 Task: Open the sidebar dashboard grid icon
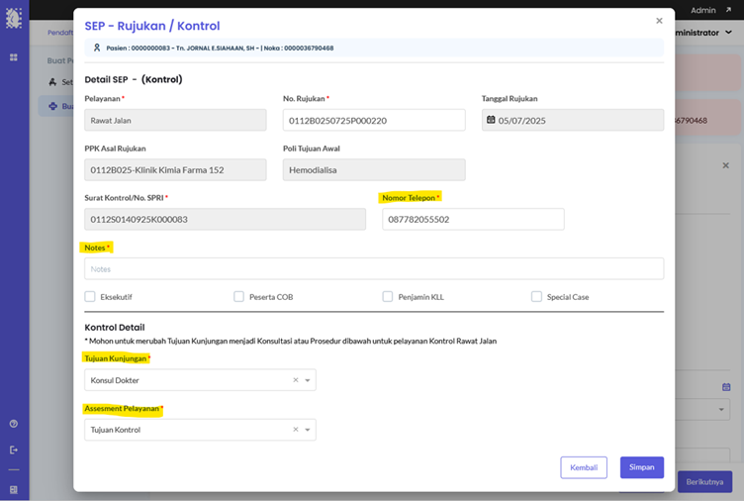[x=13, y=57]
